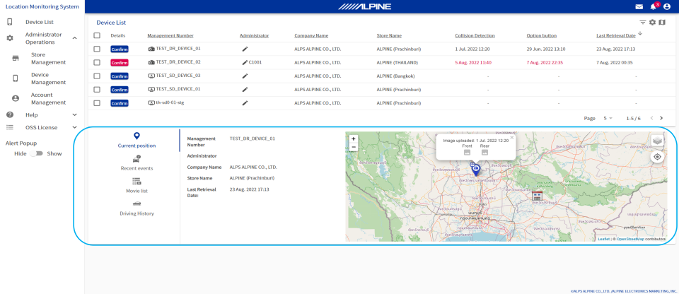Screen dimensions: 679x294
Task: Open the mail envelope icon
Action: tap(639, 6)
